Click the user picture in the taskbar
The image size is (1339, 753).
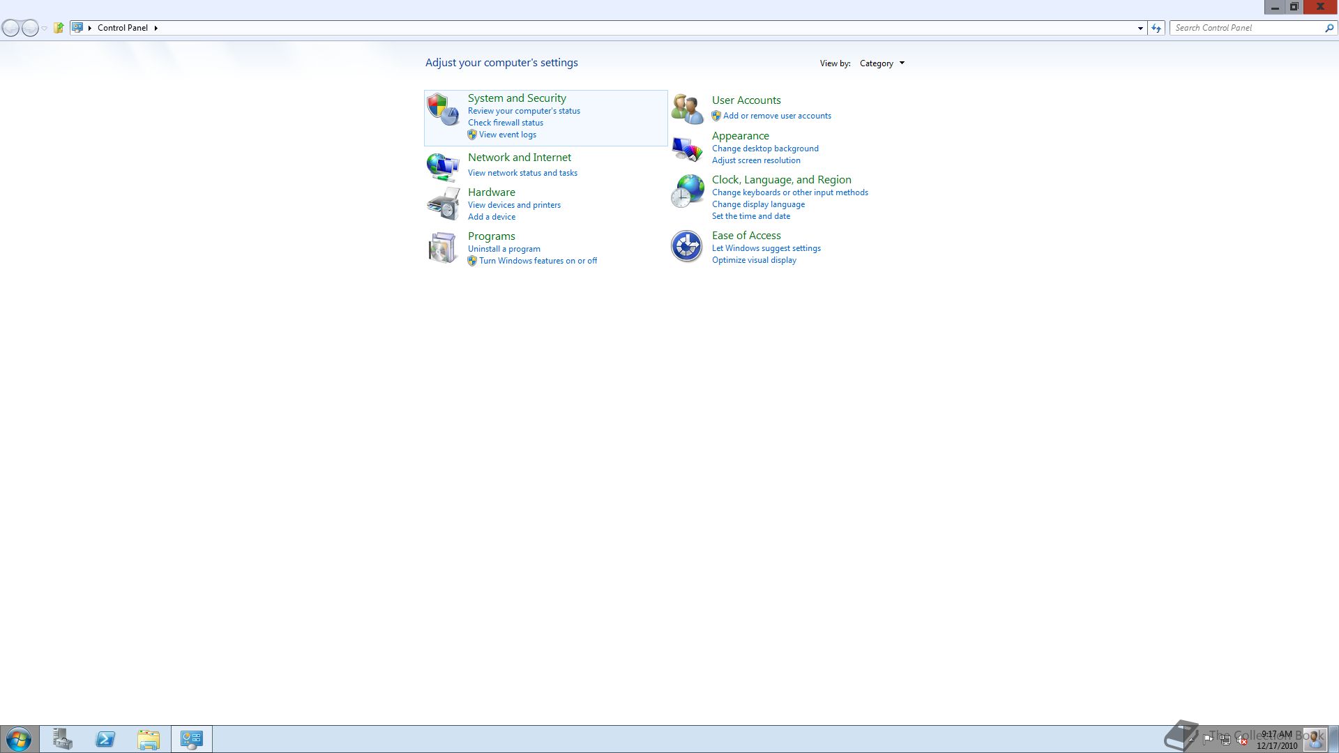pos(1315,739)
